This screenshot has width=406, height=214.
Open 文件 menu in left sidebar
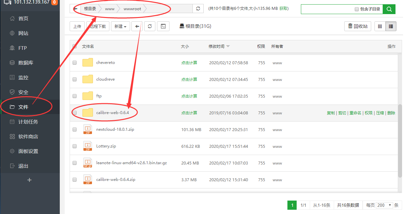click(x=20, y=107)
